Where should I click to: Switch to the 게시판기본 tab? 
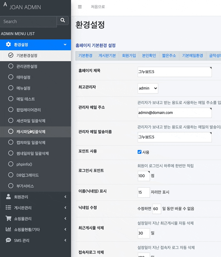107,56
